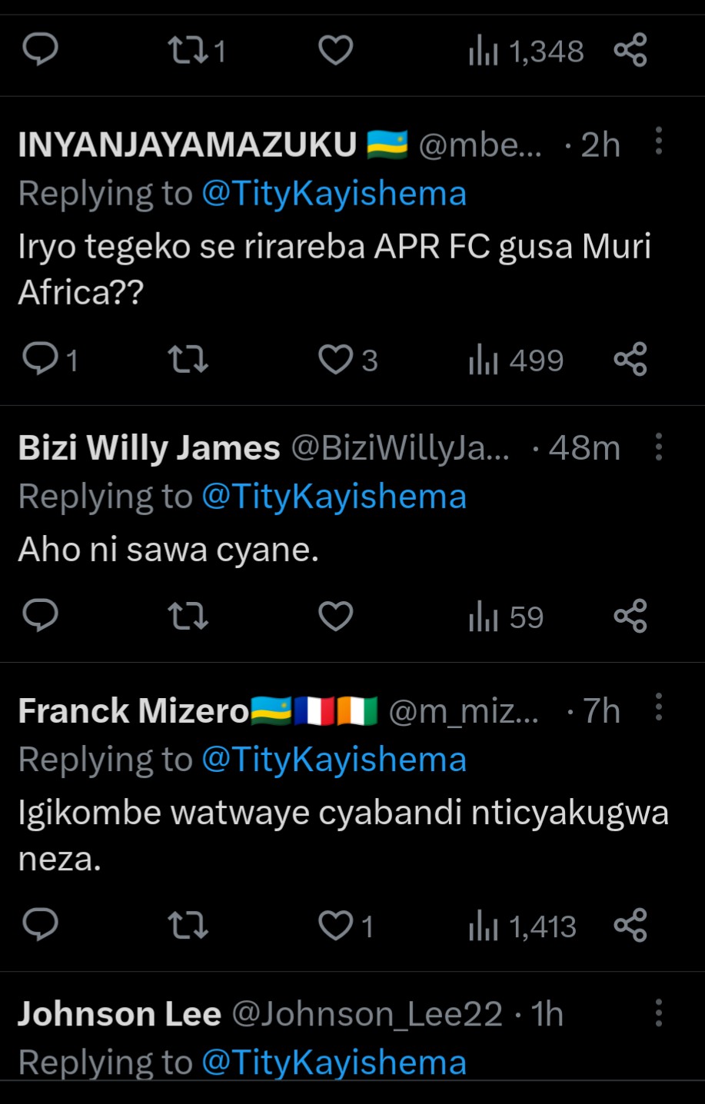
Task: Retweet Bizi Willy James's reply
Action: pos(188,616)
